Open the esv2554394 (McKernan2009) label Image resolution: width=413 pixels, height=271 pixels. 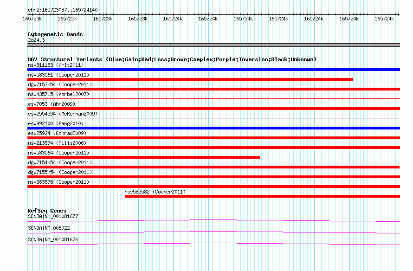(x=63, y=114)
